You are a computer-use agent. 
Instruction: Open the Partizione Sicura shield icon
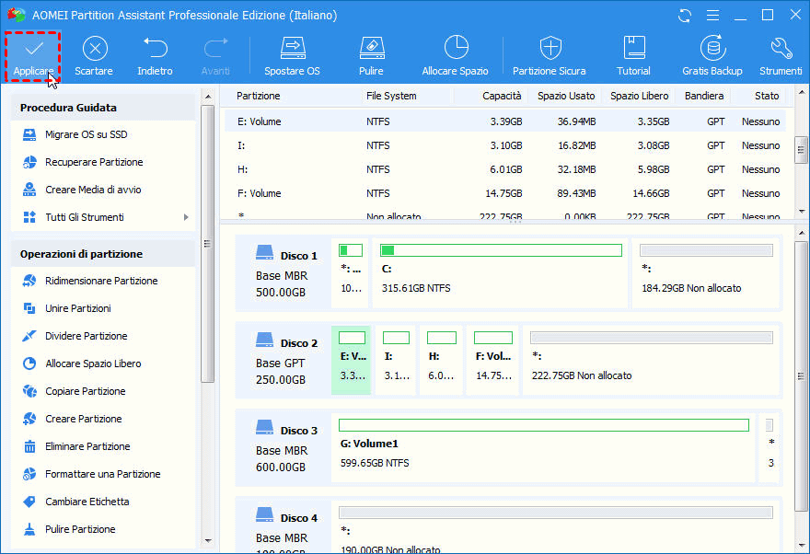(550, 49)
